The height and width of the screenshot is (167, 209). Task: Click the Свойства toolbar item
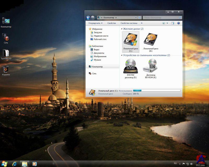point(112,23)
